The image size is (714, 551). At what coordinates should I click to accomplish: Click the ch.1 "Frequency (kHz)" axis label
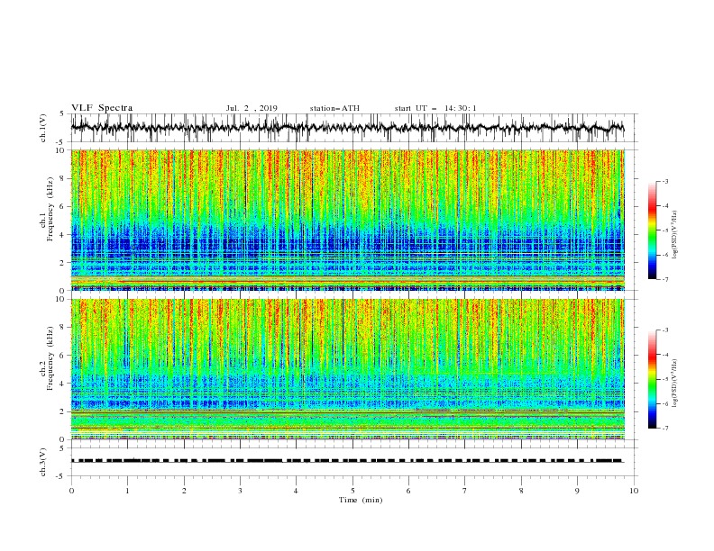(x=50, y=209)
